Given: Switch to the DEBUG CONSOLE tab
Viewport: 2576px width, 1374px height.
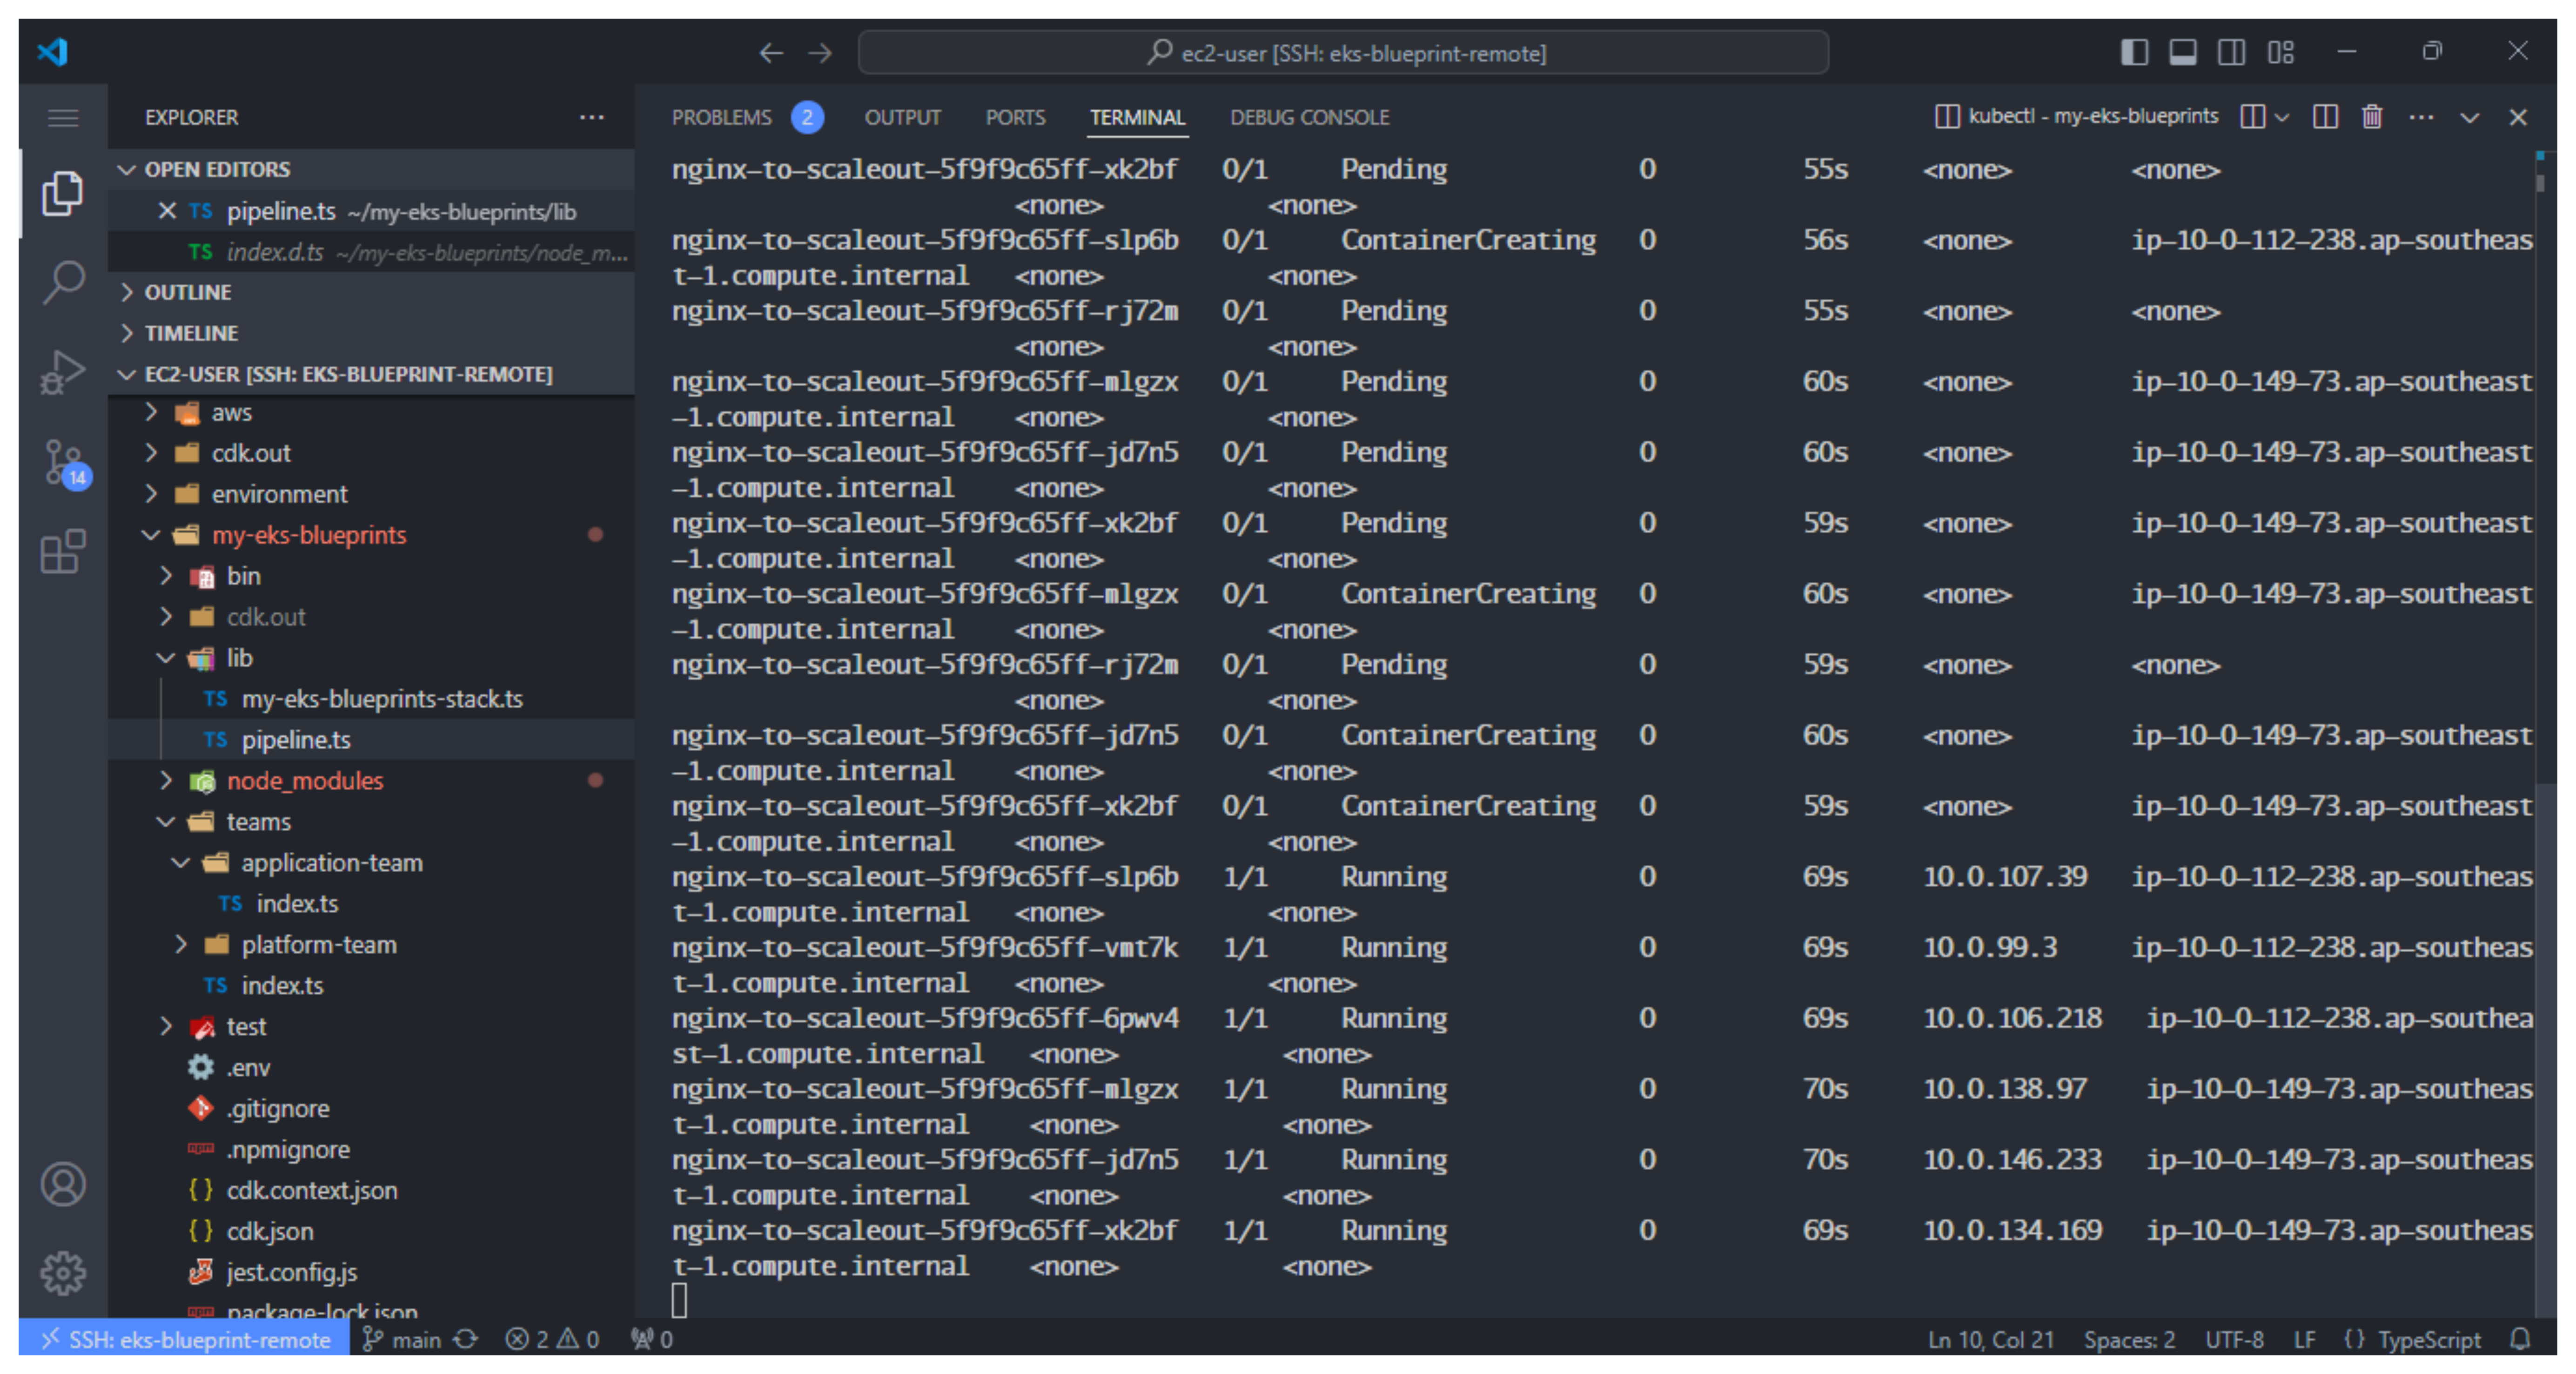Looking at the screenshot, I should [1309, 117].
